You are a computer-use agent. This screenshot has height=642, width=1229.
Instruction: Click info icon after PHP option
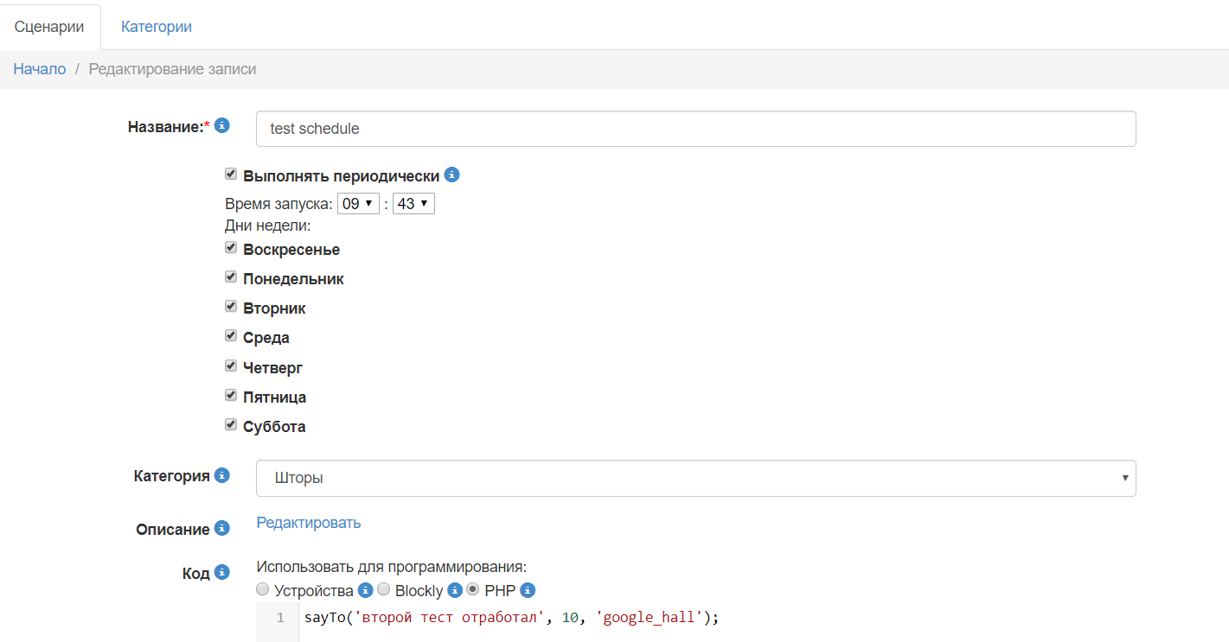pyautogui.click(x=528, y=591)
